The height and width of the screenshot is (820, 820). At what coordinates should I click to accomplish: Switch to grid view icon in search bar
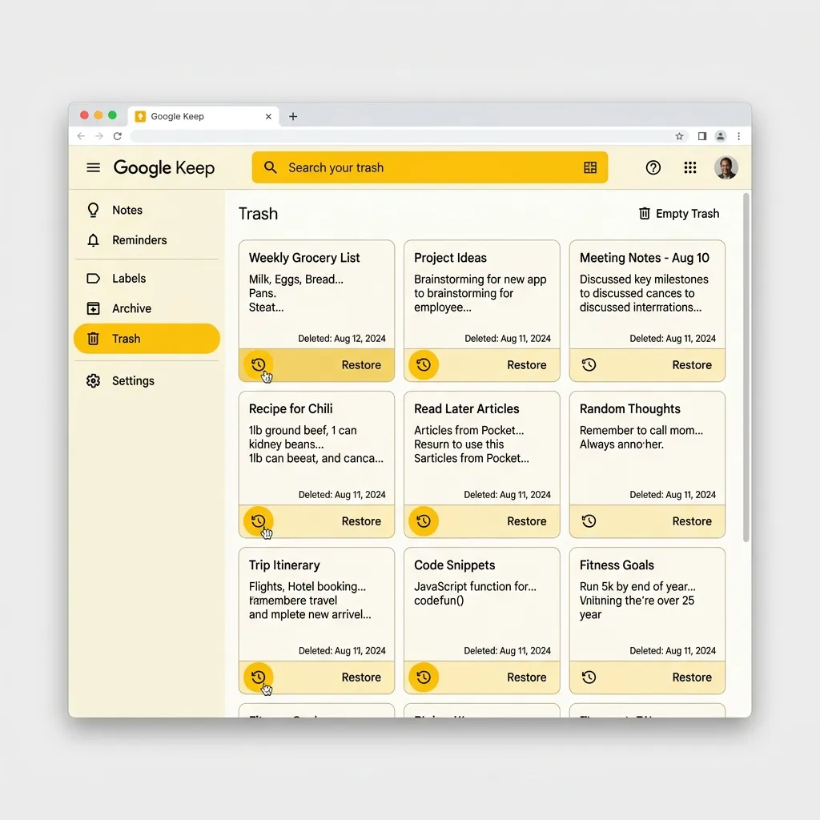[590, 167]
